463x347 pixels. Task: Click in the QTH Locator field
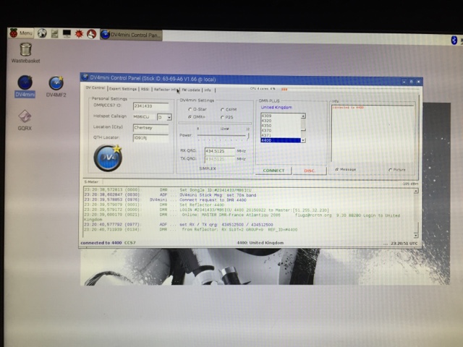click(151, 138)
